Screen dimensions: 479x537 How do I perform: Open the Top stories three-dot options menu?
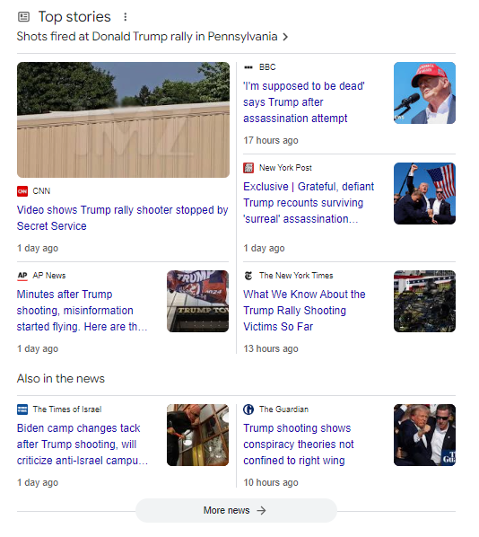[x=126, y=17]
